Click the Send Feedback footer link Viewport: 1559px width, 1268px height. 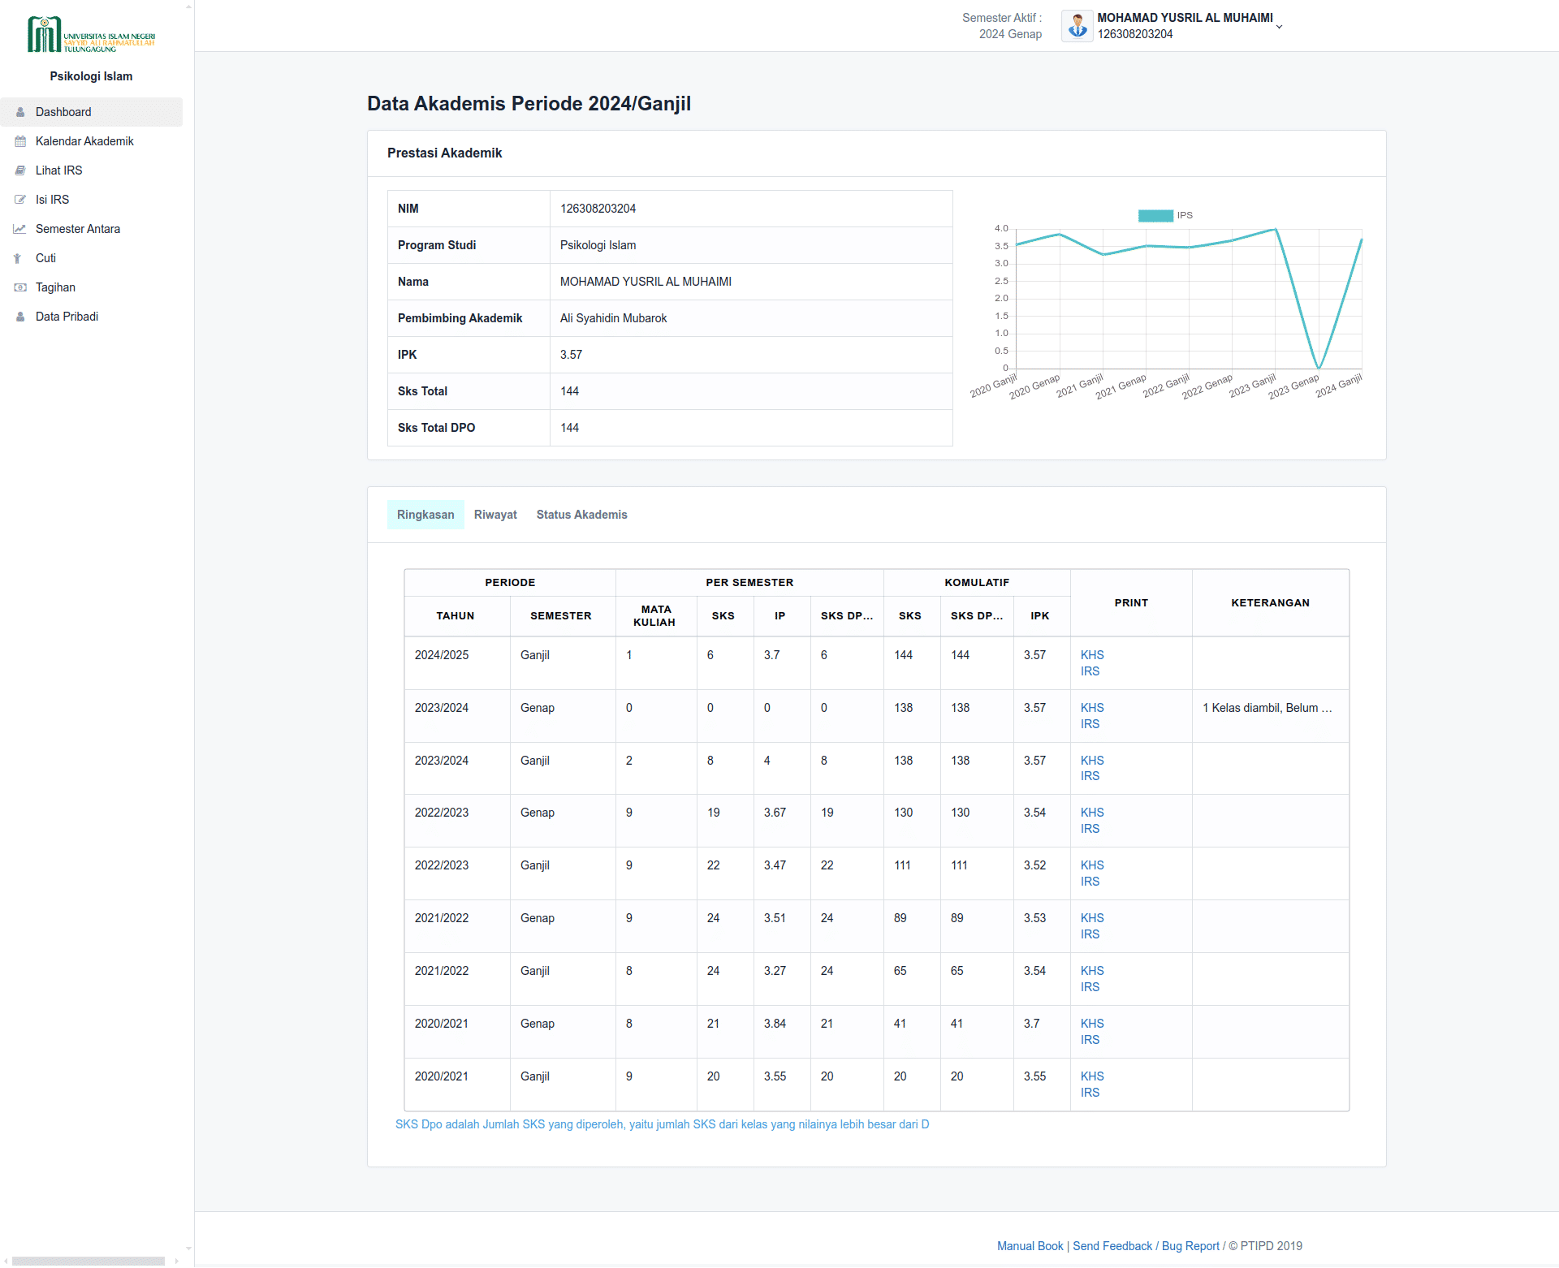1112,1246
